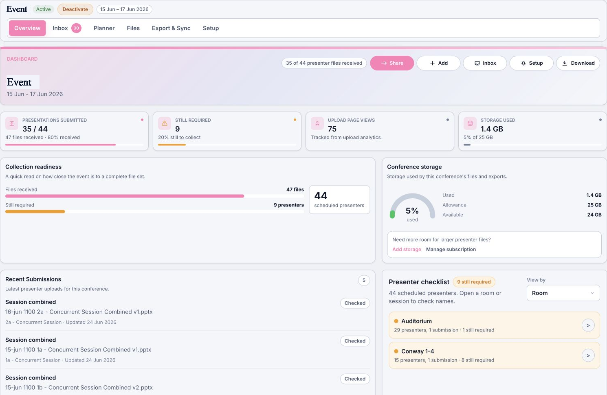Click the Storage Used card progress bar
The image size is (607, 395).
click(532, 145)
